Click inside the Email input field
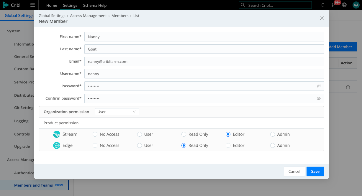 pyautogui.click(x=204, y=61)
